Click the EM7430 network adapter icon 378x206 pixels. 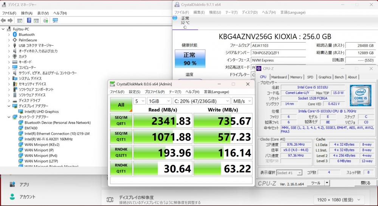coord(21,128)
